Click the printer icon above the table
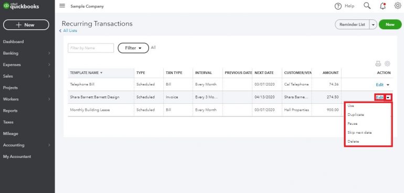The width and height of the screenshot is (404, 193). tap(378, 63)
